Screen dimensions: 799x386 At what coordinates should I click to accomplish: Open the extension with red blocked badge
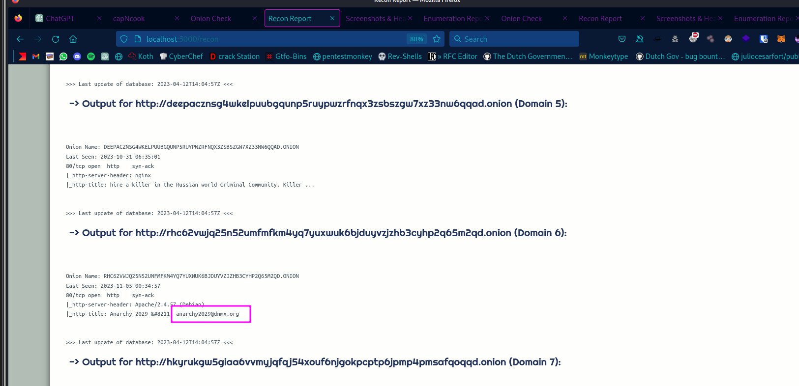[x=693, y=38]
